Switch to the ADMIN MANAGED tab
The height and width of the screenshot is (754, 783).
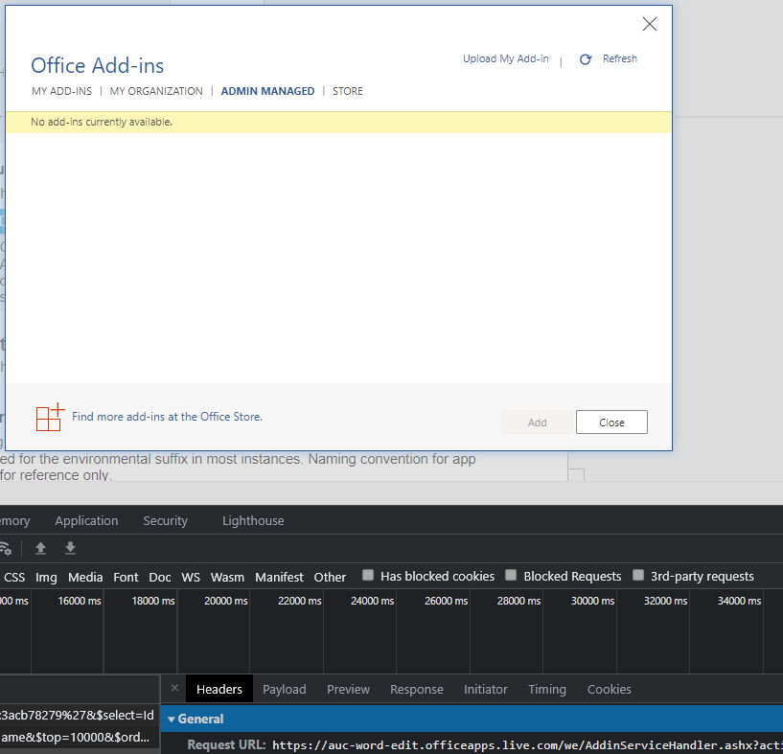coord(267,90)
